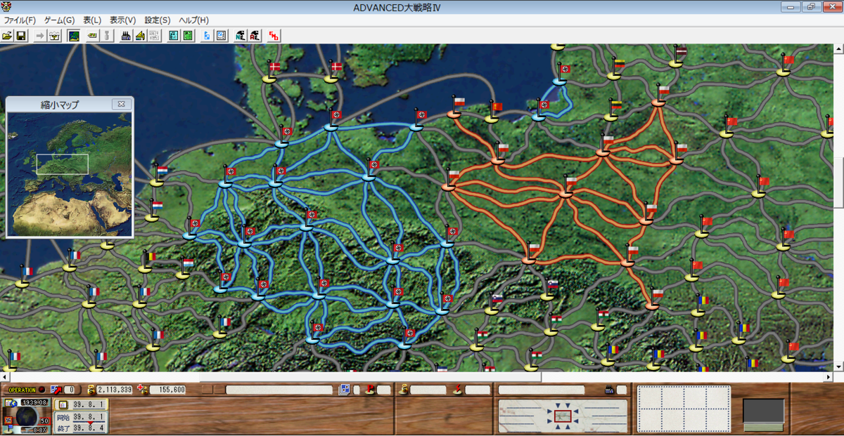Open the 表示(V) menu

point(123,20)
